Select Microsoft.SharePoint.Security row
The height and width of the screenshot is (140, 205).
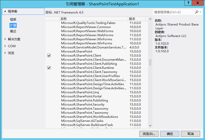pos(97,105)
